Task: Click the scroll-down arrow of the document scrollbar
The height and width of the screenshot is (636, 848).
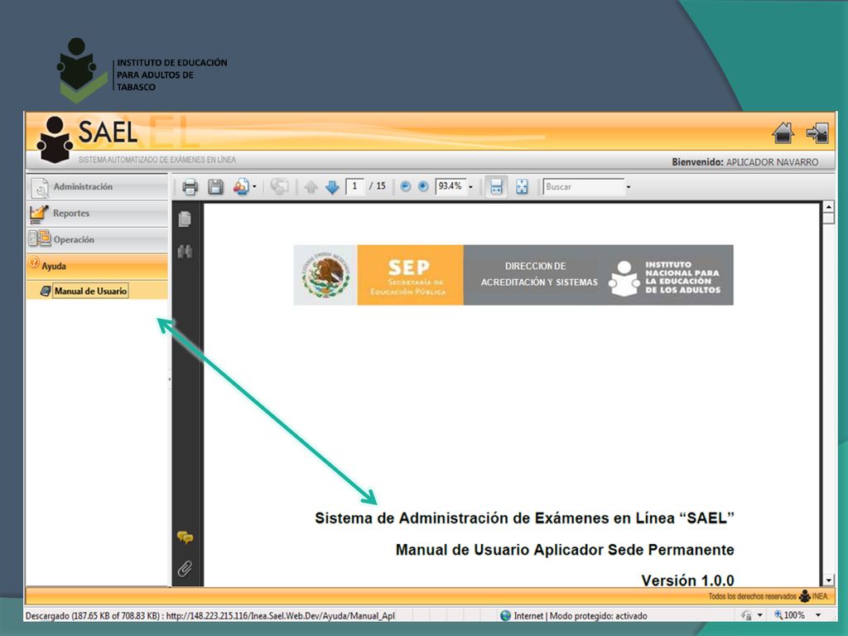Action: coord(828,581)
